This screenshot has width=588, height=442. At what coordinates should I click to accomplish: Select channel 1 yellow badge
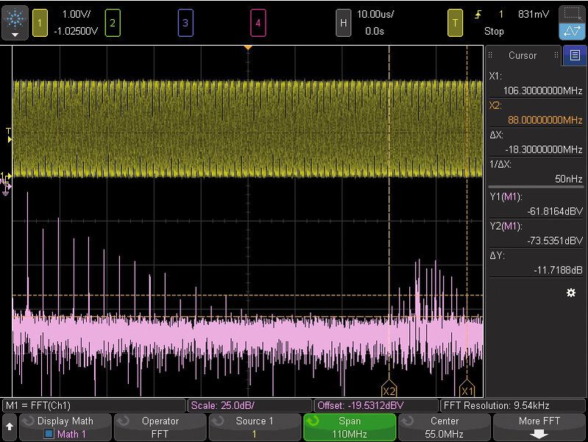point(40,24)
